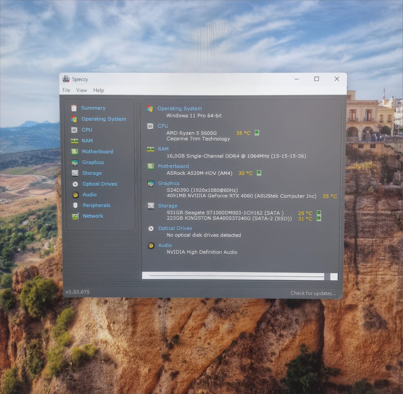
Task: Click the Operating System Windows-flag icon in sidebar
Action: (x=74, y=119)
